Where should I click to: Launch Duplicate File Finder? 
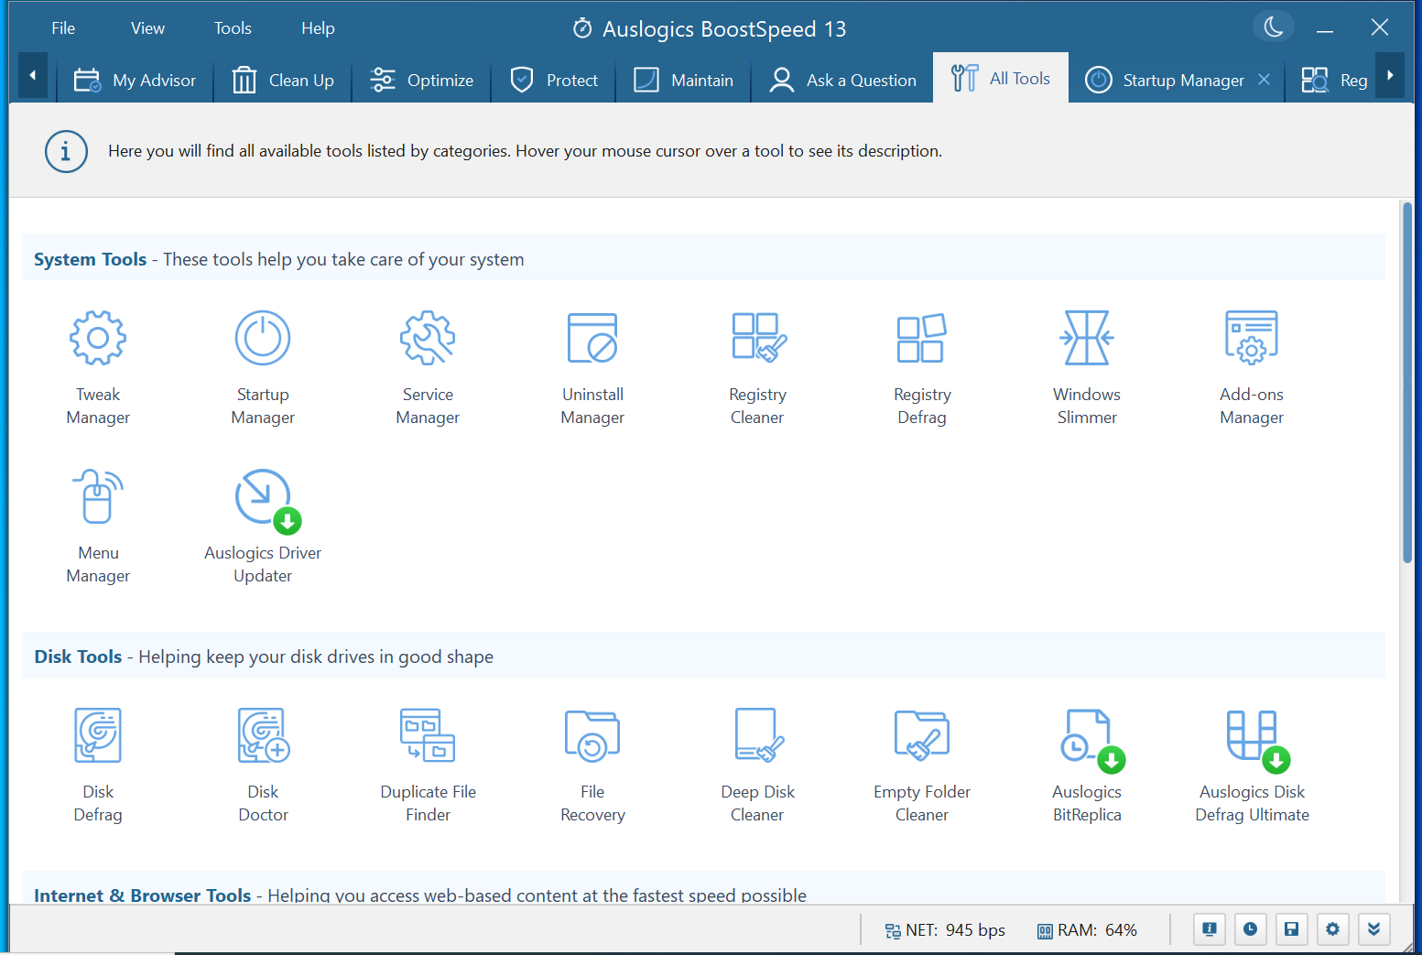click(x=428, y=765)
